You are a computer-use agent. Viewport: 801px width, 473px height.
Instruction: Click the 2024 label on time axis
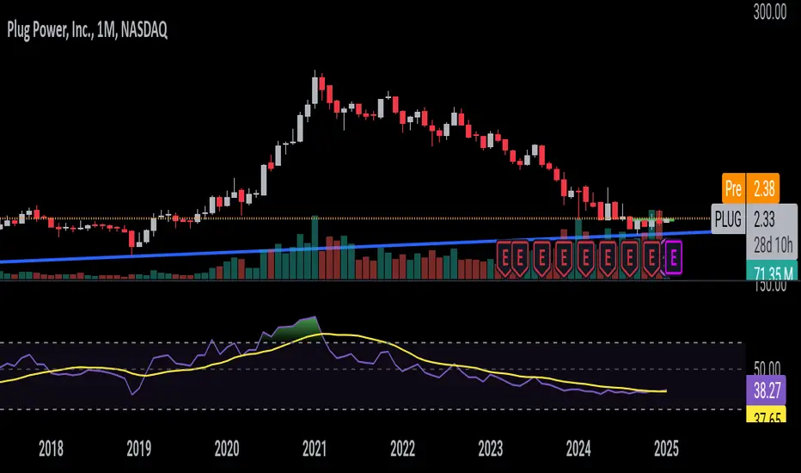coord(578,449)
